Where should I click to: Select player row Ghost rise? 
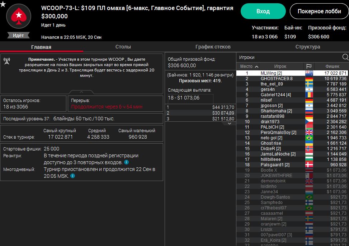click(292, 143)
